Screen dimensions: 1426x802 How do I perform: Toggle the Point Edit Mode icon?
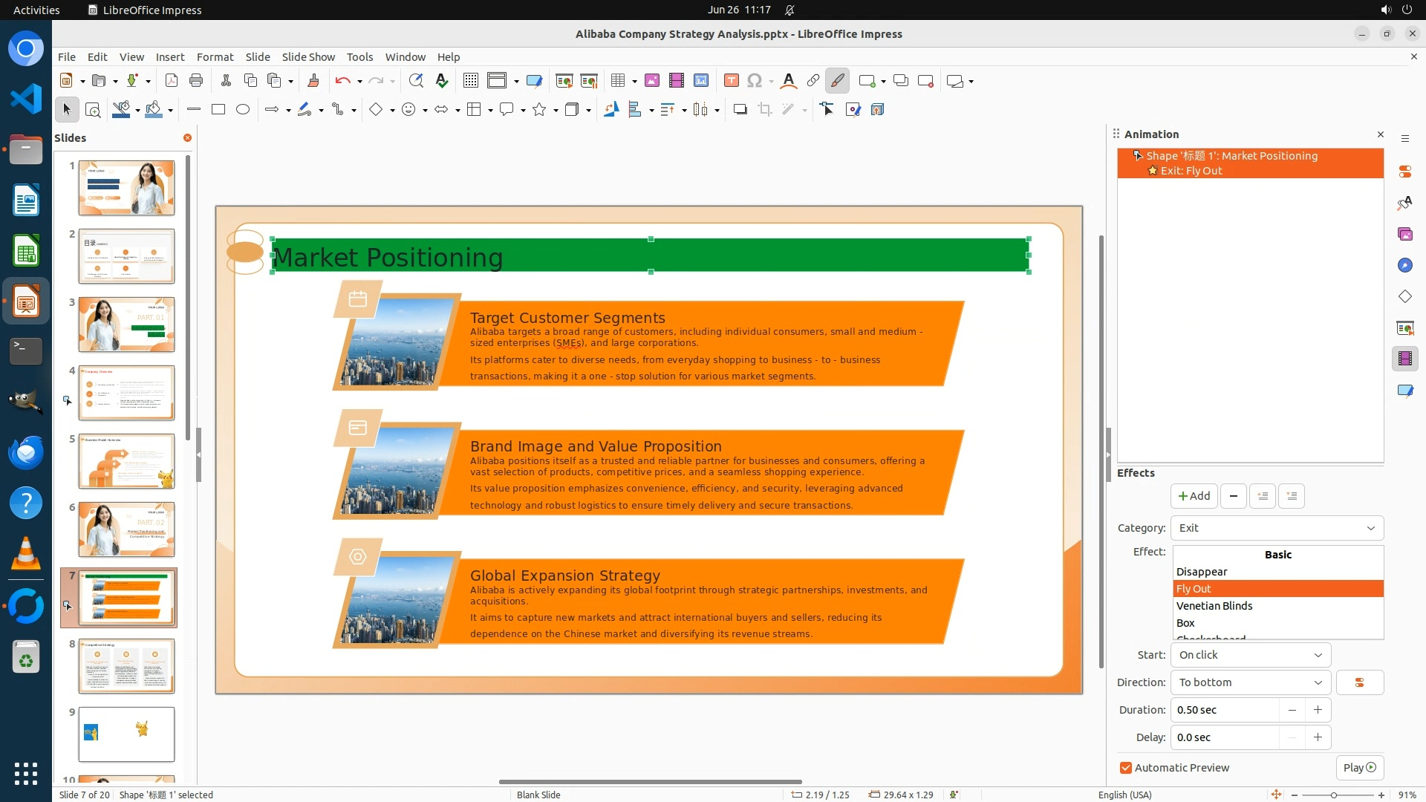pos(827,110)
